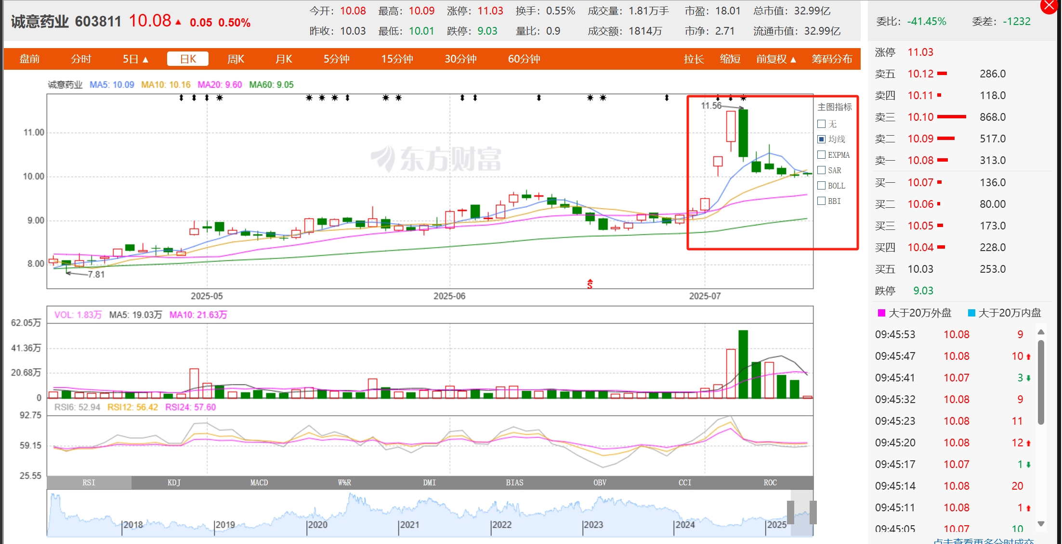Open 筹码分布 chip distribution
This screenshot has height=544, width=1062.
pos(832,59)
